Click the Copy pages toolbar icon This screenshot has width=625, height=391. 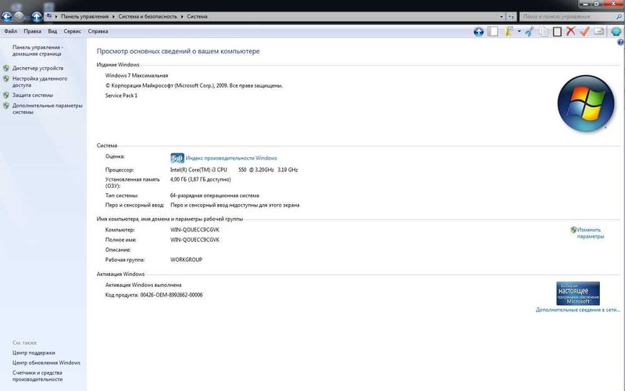click(544, 31)
